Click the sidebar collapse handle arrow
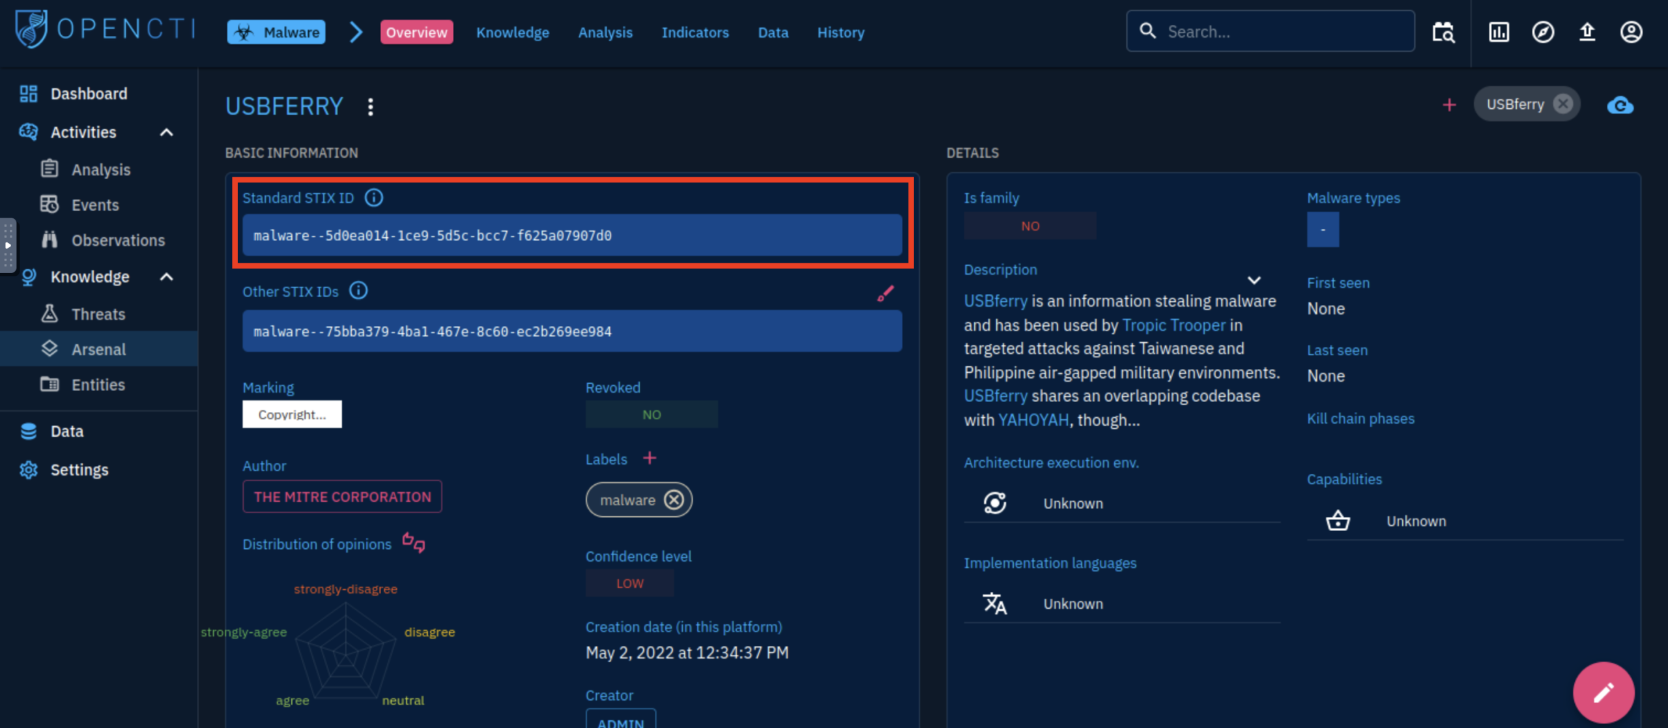1668x728 pixels. [8, 245]
